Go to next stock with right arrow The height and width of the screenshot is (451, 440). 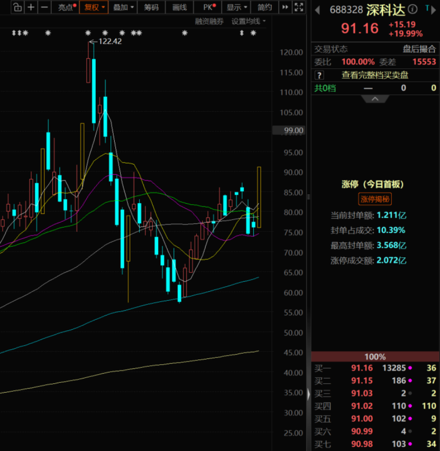[434, 11]
